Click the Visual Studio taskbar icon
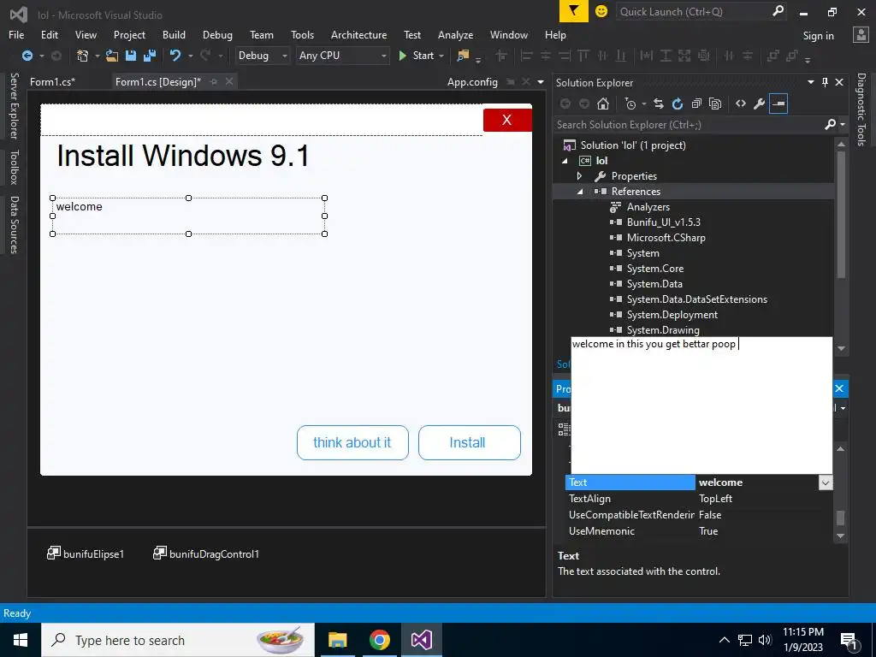Screen dimensions: 876x657 tap(421, 640)
